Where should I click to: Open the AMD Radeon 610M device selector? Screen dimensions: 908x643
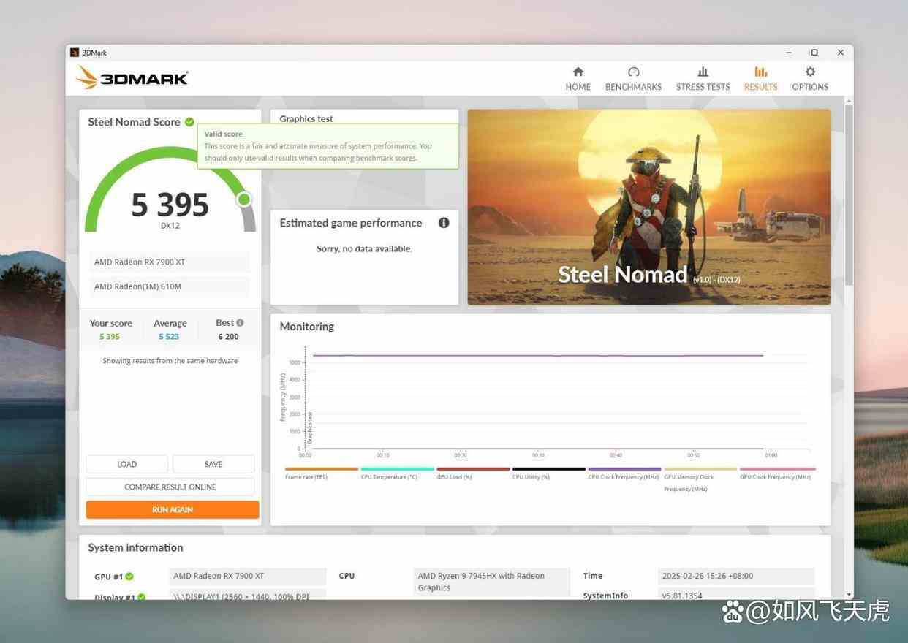(x=169, y=286)
